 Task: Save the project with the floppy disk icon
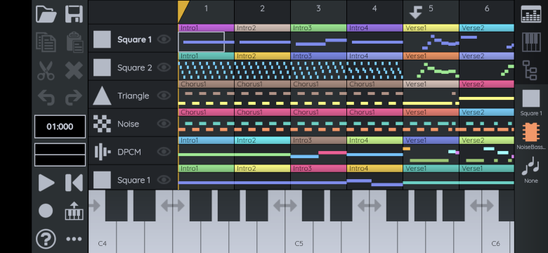pyautogui.click(x=74, y=14)
